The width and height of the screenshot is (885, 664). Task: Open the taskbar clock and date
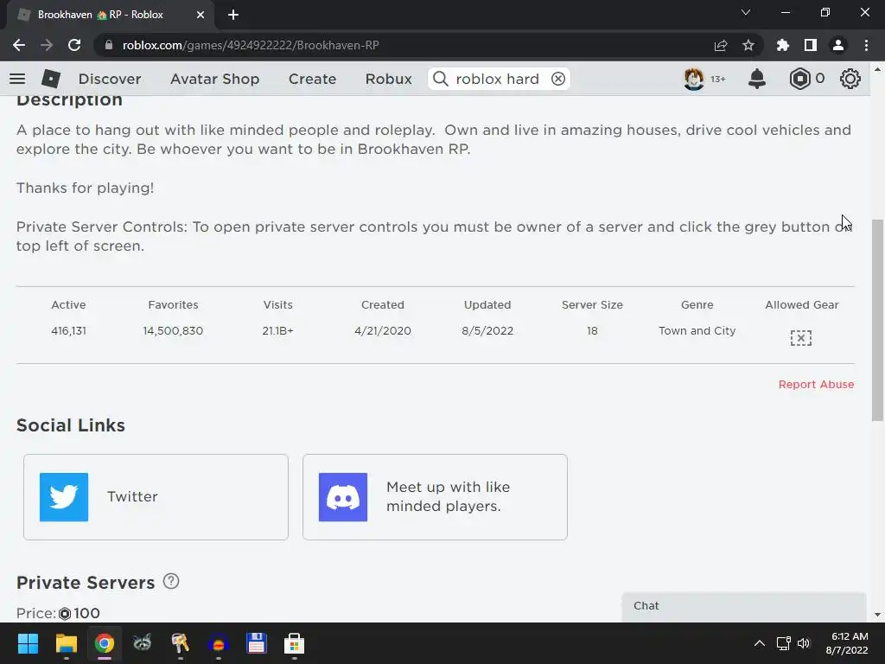[847, 643]
